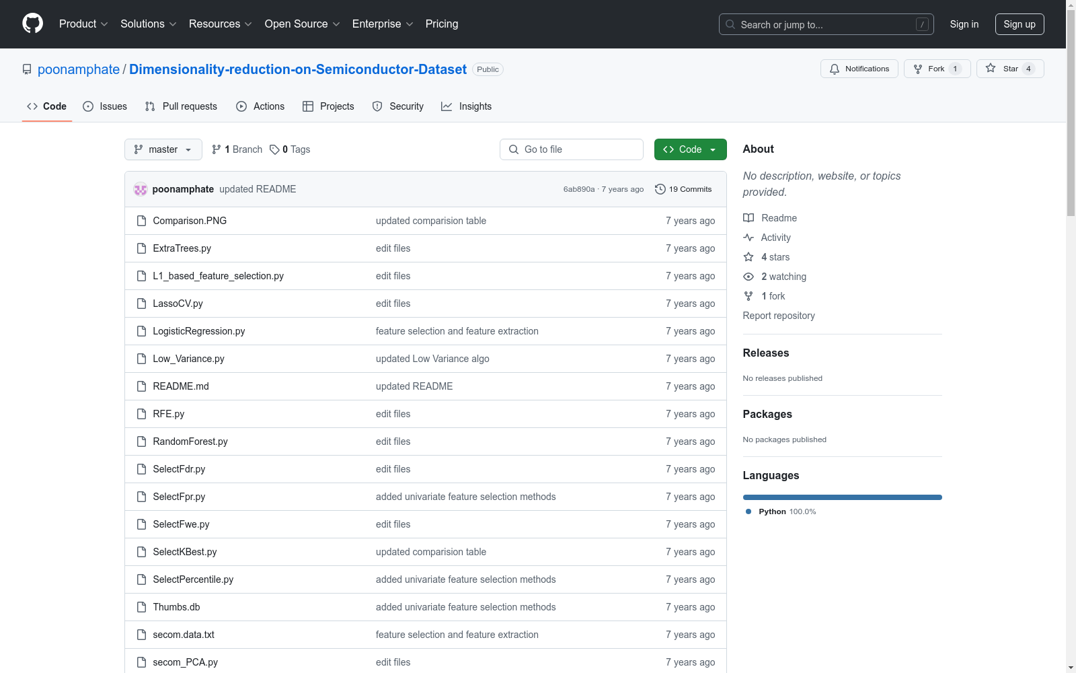1076x673 pixels.
Task: Open the Pull requests tab
Action: point(181,106)
